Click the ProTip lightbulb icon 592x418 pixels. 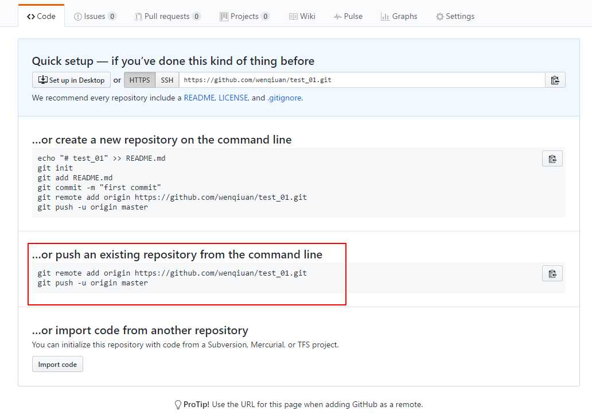pos(178,405)
